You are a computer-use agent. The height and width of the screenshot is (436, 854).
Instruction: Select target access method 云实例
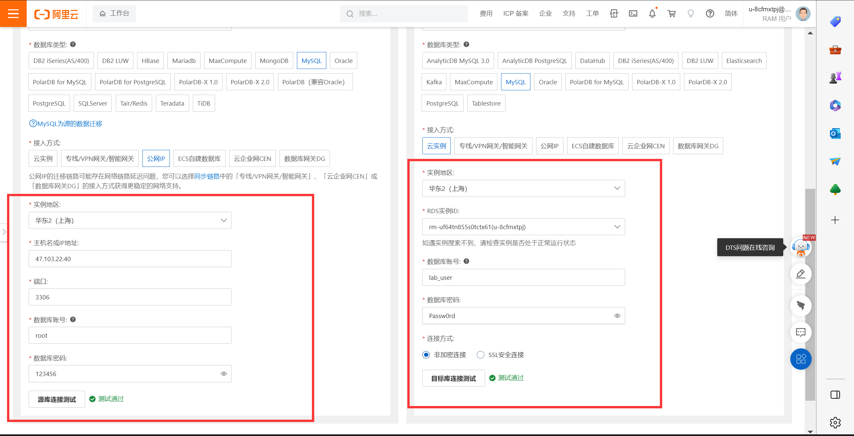point(436,146)
